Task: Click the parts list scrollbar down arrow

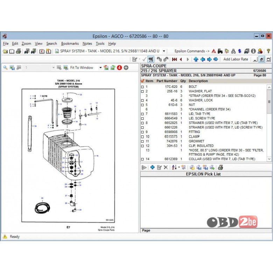Action: pos(269,159)
